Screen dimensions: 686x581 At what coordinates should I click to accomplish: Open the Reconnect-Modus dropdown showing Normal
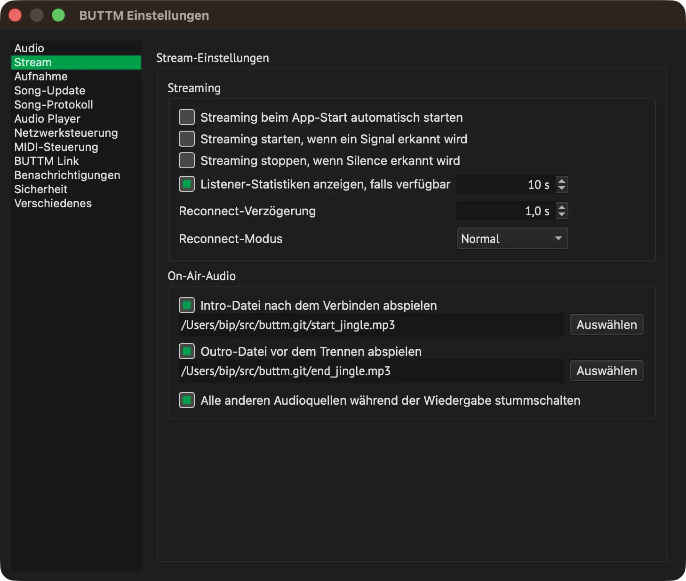click(x=512, y=238)
